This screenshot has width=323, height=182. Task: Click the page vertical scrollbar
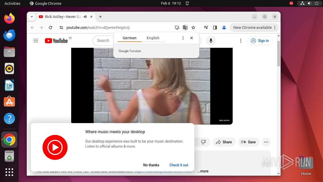[279, 53]
